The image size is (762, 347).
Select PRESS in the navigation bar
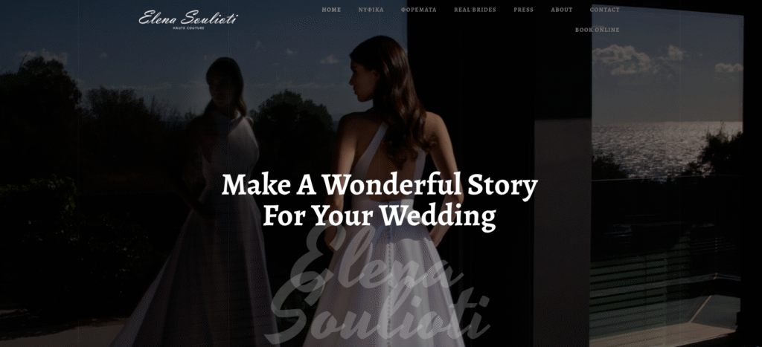tap(523, 10)
